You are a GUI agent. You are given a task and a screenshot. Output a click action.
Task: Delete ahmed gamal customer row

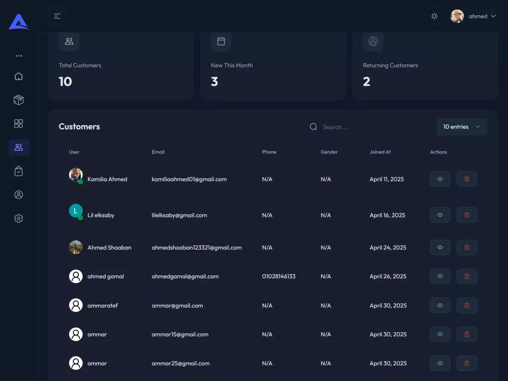(x=467, y=276)
